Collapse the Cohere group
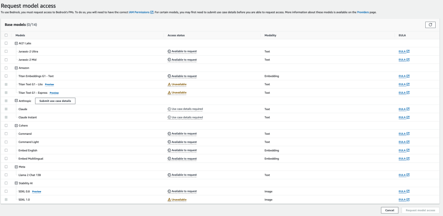The height and width of the screenshot is (216, 443). click(x=16, y=125)
